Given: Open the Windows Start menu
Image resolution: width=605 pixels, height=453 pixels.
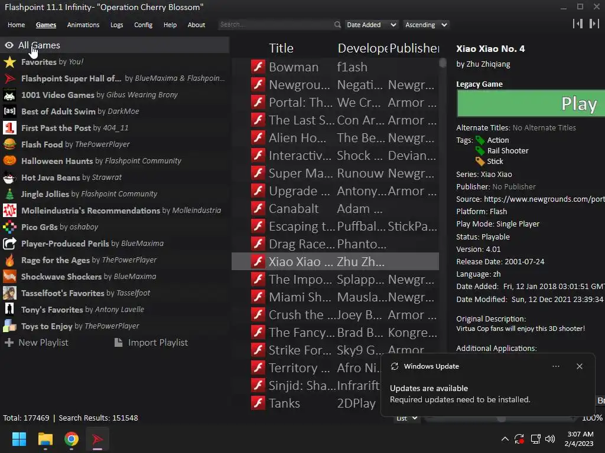Looking at the screenshot, I should (19, 439).
